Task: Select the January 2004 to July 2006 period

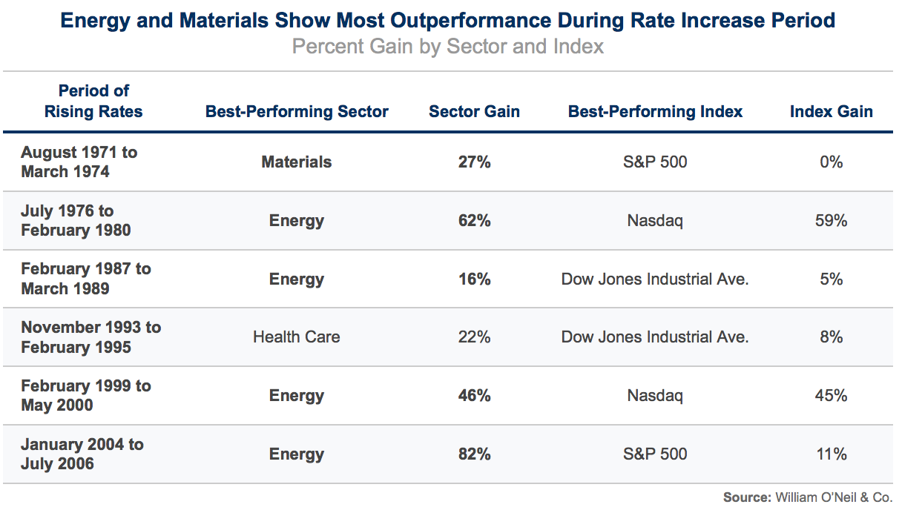Action: click(x=82, y=454)
